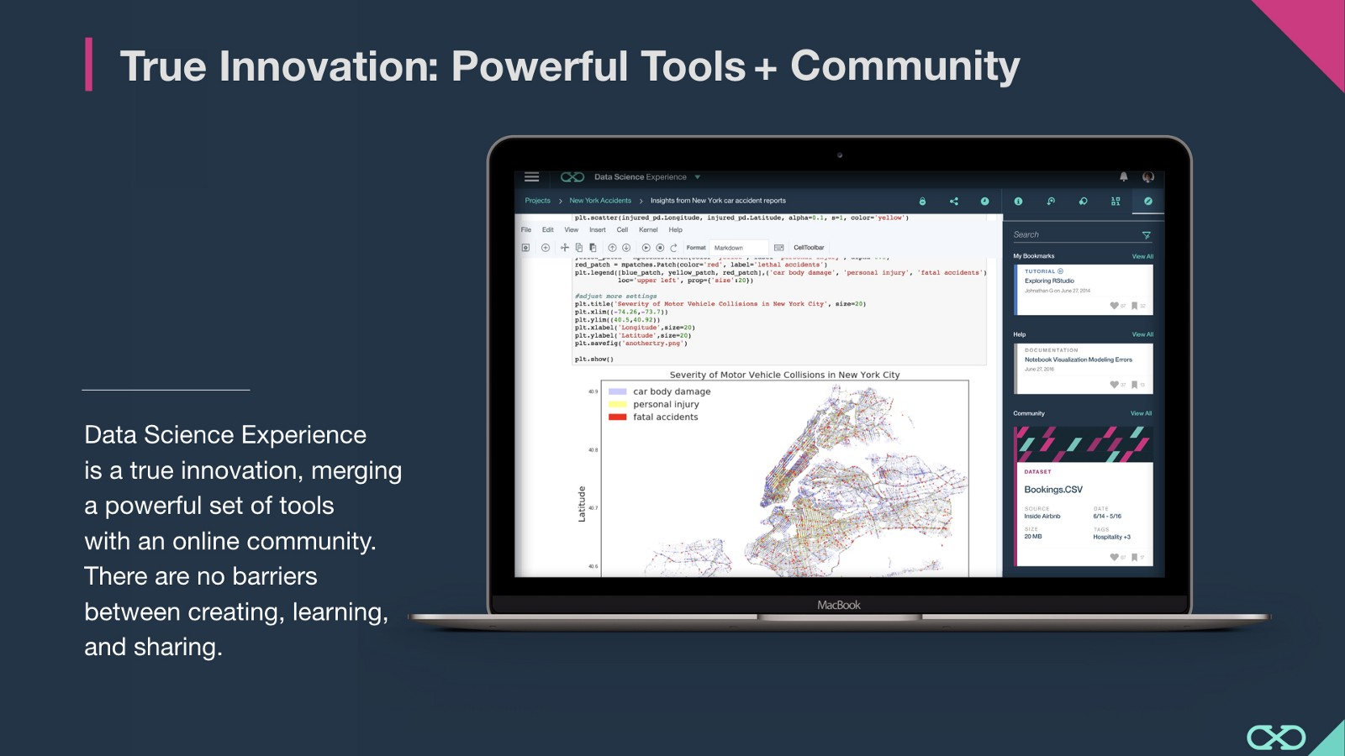This screenshot has height=756, width=1345.
Task: Click the paste cell icon
Action: click(593, 248)
